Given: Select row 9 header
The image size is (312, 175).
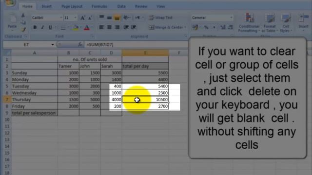Looking at the screenshot, I should click(7, 113).
